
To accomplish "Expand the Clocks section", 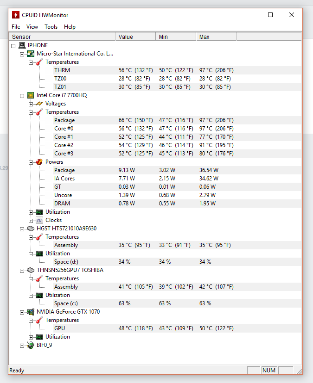I will pyautogui.click(x=31, y=221).
